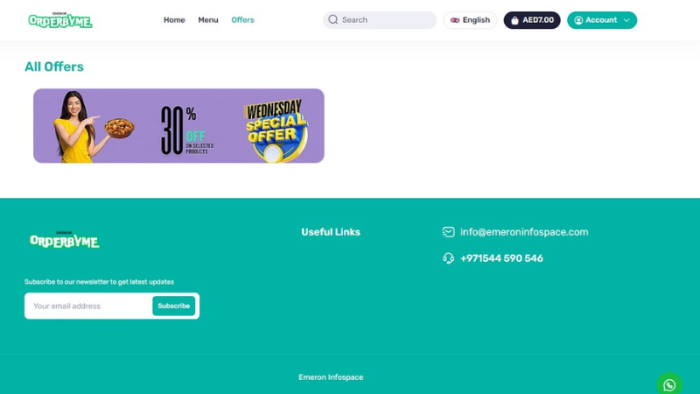Image resolution: width=700 pixels, height=394 pixels.
Task: Click the search magnifier icon
Action: (333, 19)
